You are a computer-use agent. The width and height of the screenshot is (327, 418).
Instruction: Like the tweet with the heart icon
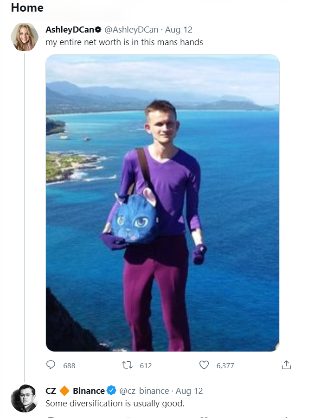204,365
